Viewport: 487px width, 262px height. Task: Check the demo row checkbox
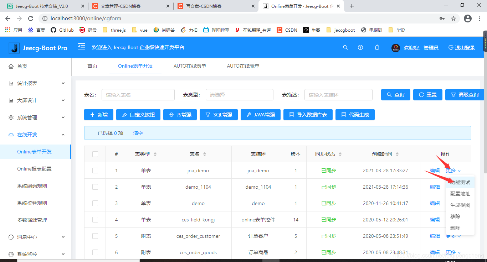(x=95, y=203)
